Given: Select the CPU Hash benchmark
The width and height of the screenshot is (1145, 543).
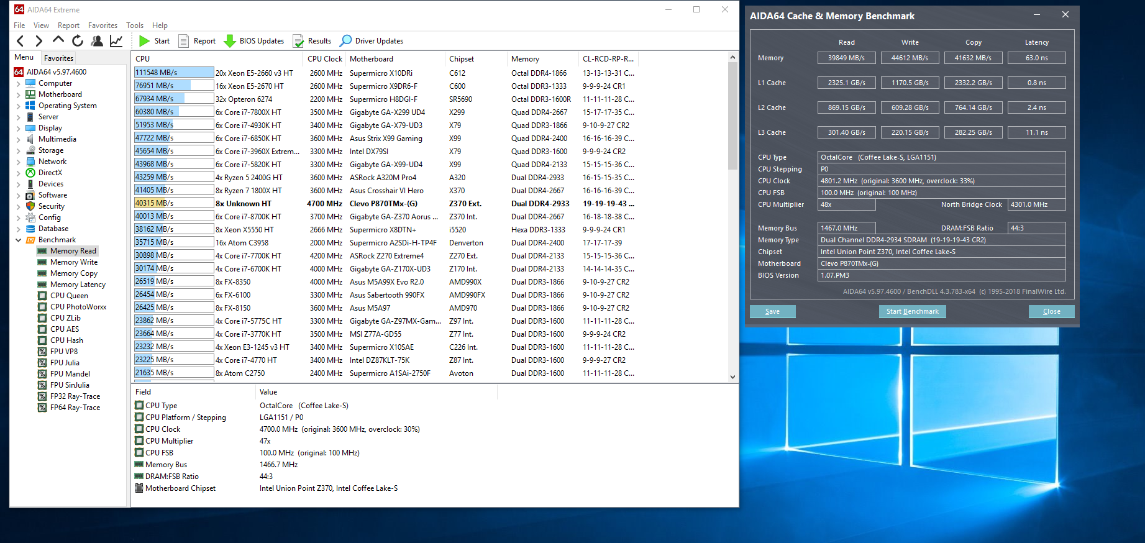Looking at the screenshot, I should [66, 340].
